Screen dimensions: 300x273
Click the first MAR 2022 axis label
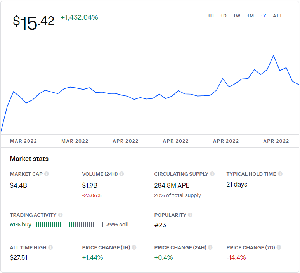pyautogui.click(x=23, y=141)
